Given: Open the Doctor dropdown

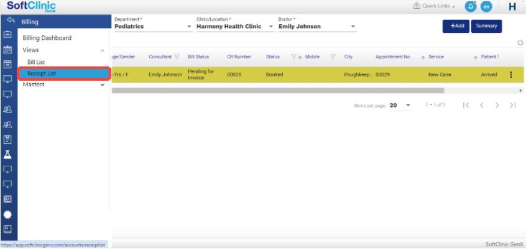Looking at the screenshot, I should click(x=353, y=27).
